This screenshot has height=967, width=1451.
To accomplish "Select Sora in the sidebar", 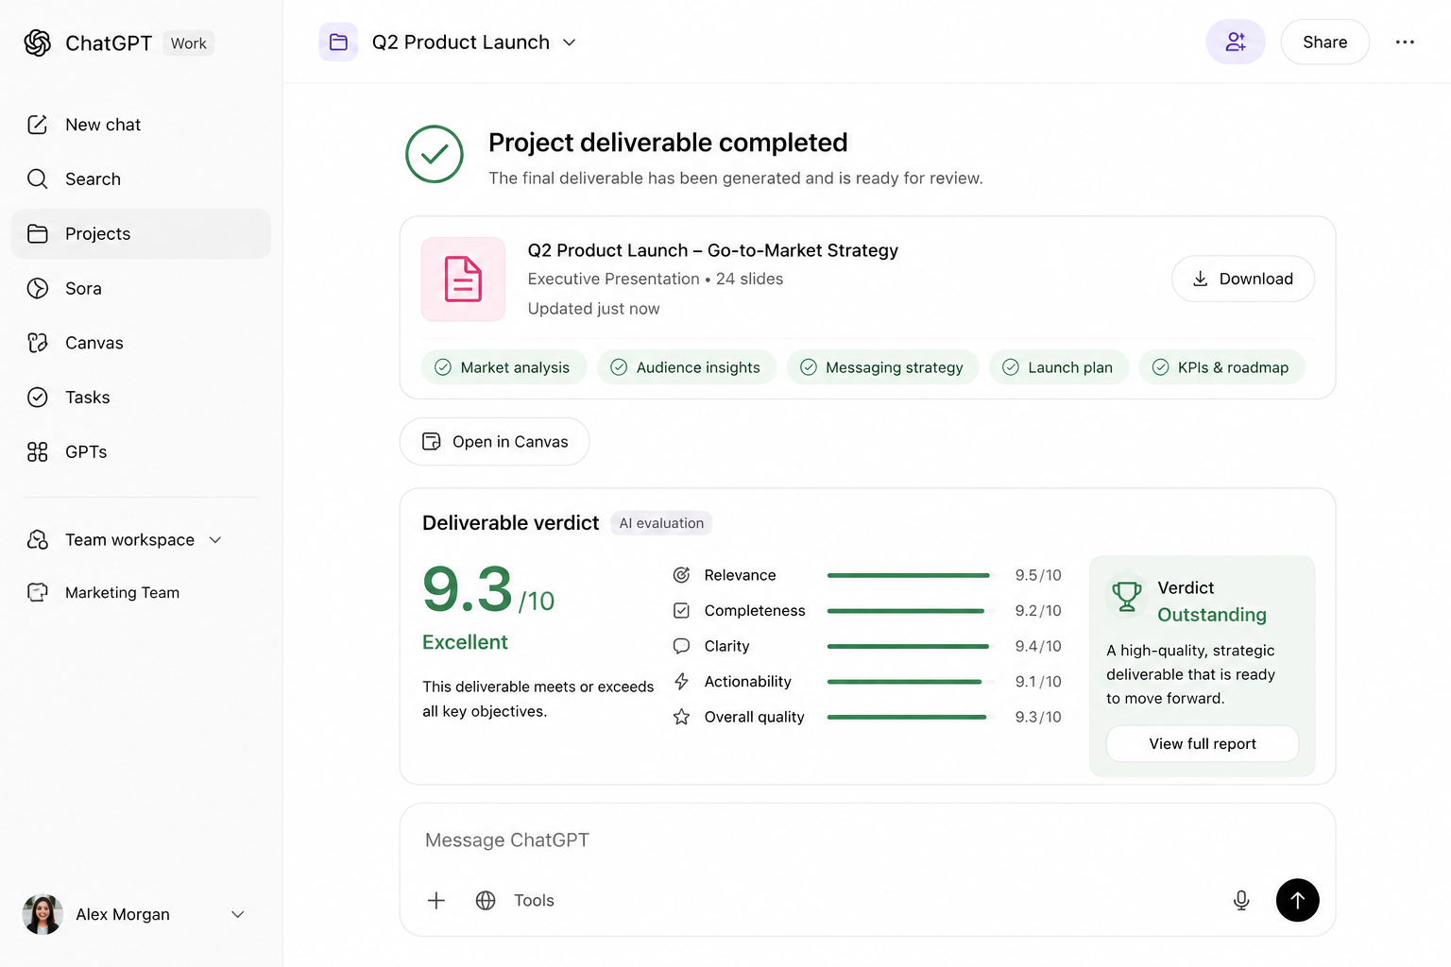I will coord(141,288).
